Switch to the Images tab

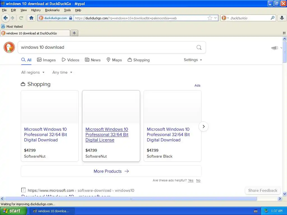46,60
